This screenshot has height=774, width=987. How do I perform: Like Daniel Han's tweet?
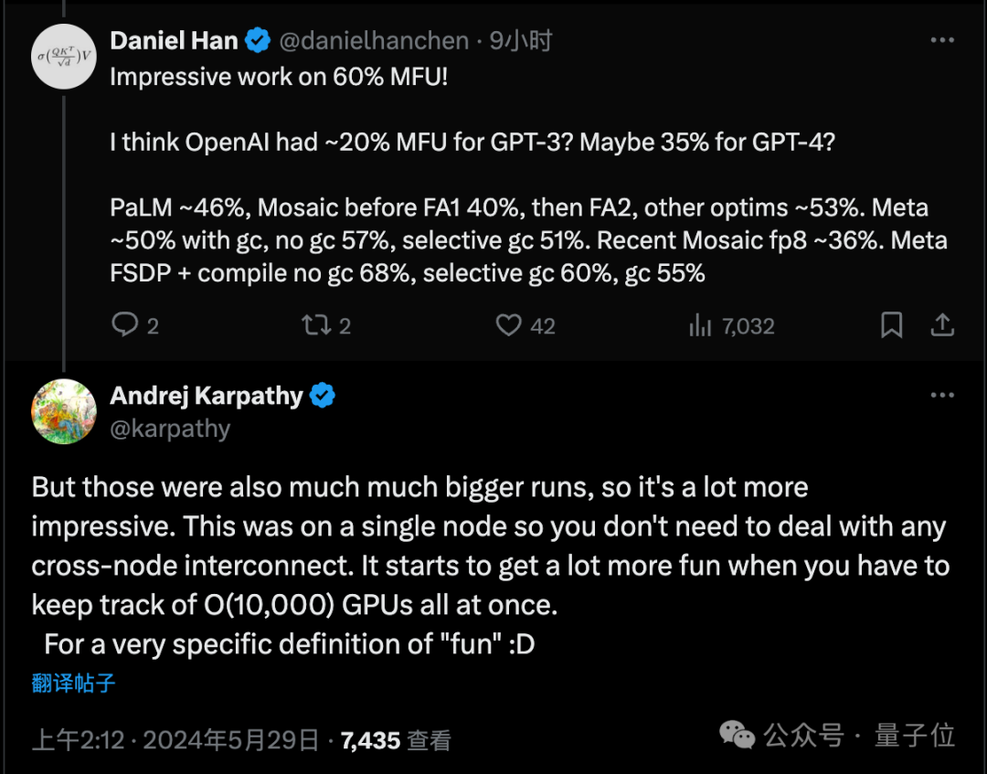tap(509, 325)
